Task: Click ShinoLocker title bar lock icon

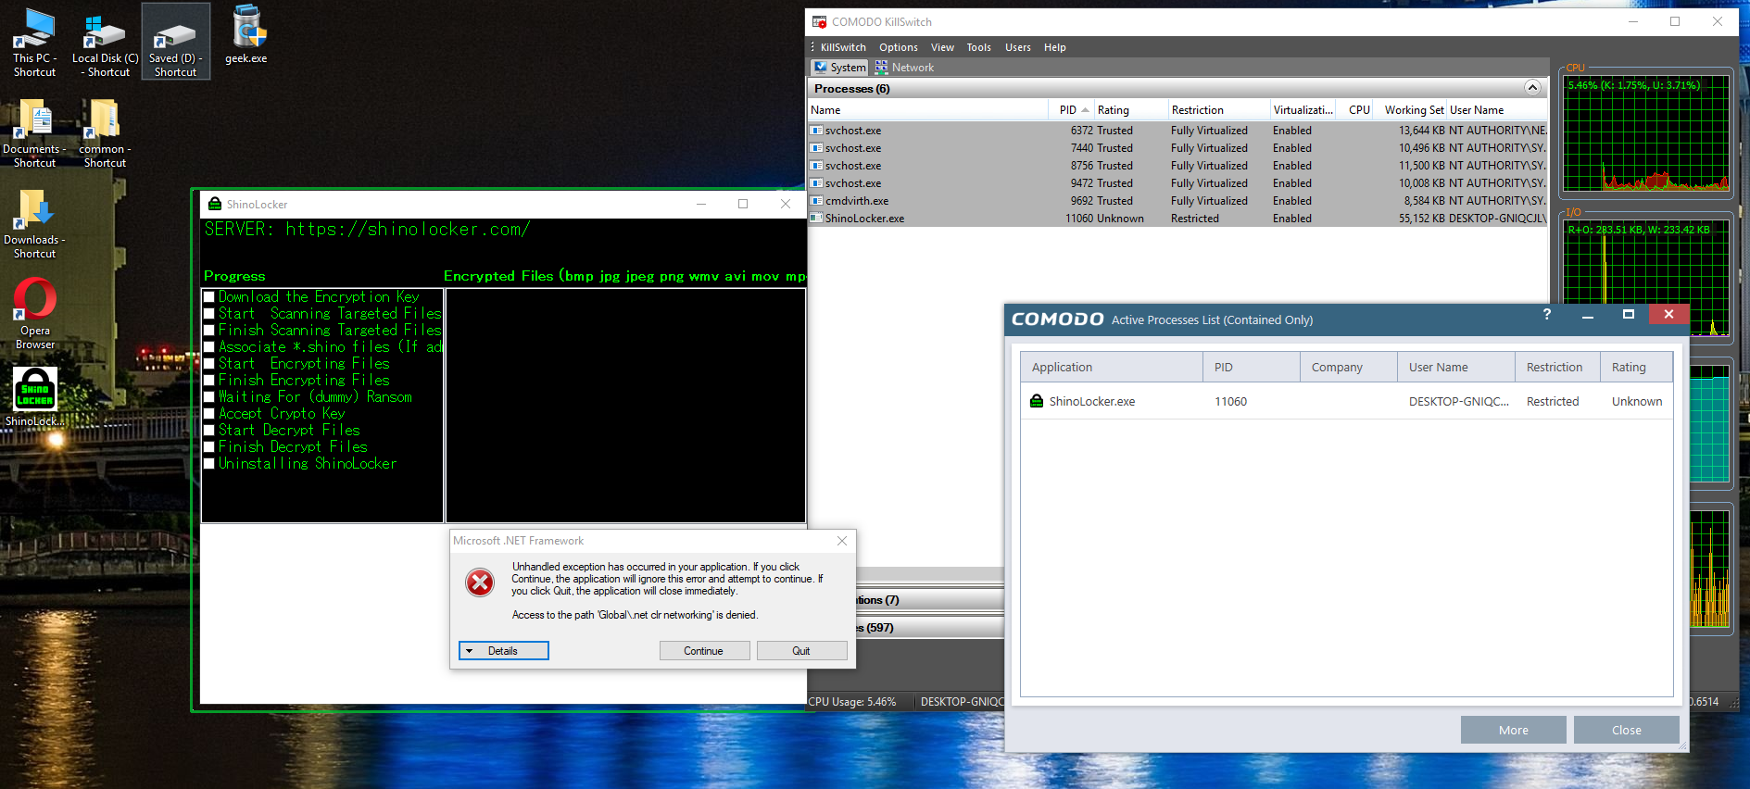Action: (215, 204)
